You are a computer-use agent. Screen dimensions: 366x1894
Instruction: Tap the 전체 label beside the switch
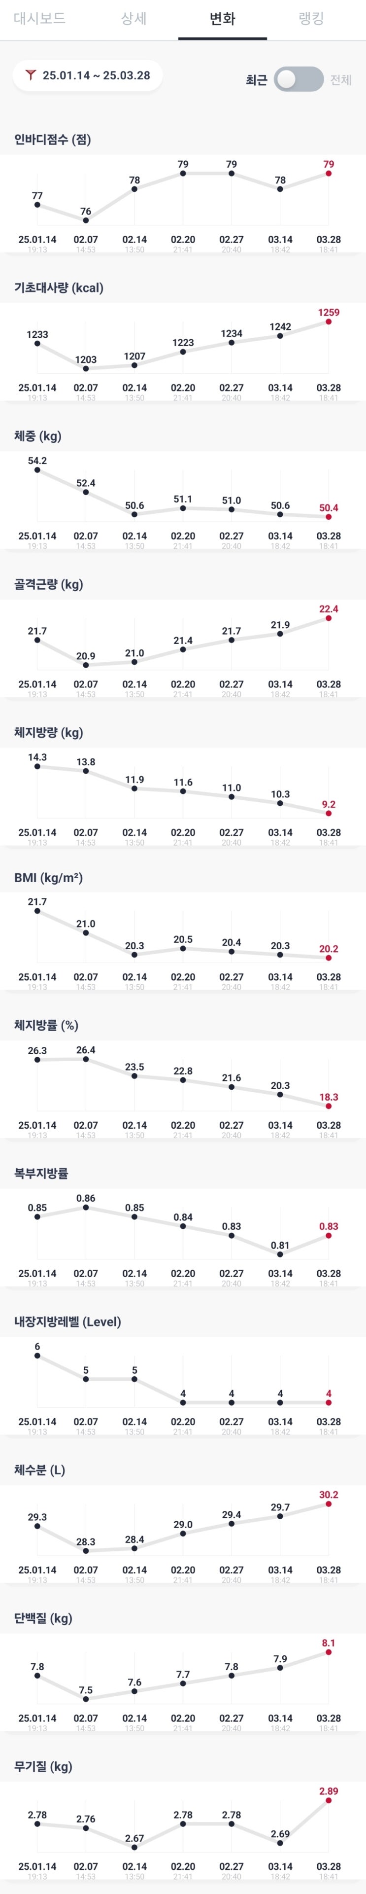pyautogui.click(x=340, y=79)
